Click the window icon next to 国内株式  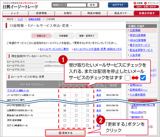[142, 117]
